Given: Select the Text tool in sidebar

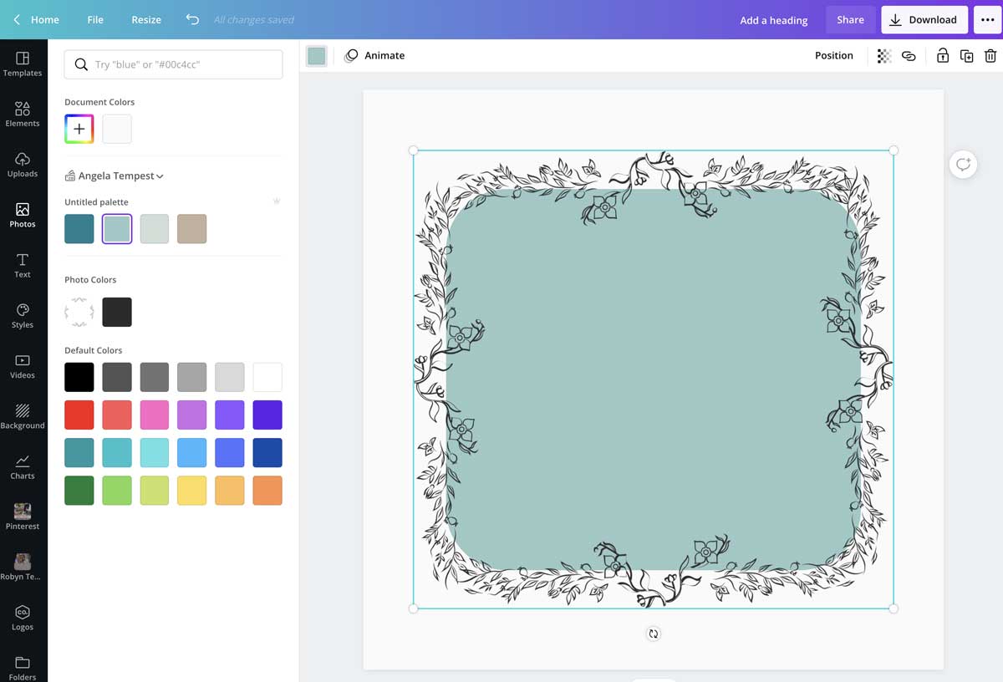Looking at the screenshot, I should pos(23,266).
